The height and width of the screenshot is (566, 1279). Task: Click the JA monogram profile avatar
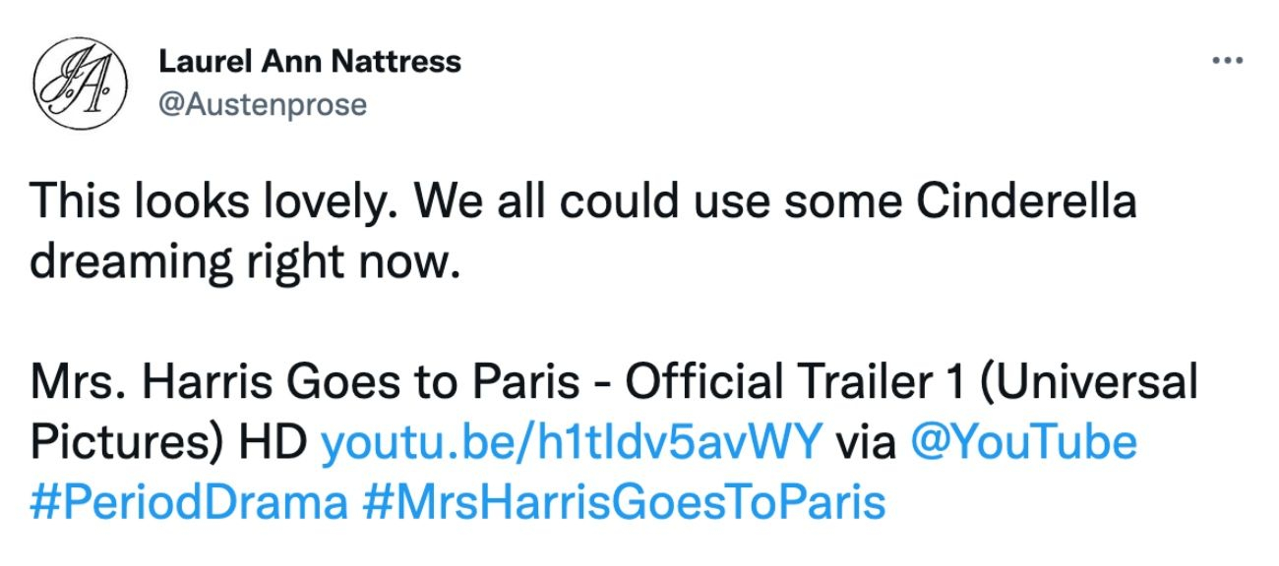[x=80, y=83]
